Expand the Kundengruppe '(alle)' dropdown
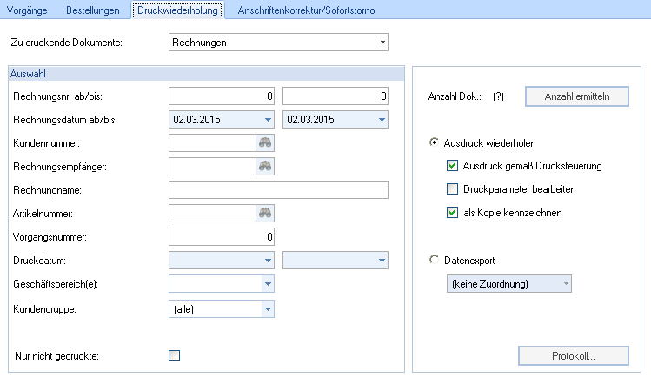Viewport: 651px width, 377px height. (x=267, y=308)
